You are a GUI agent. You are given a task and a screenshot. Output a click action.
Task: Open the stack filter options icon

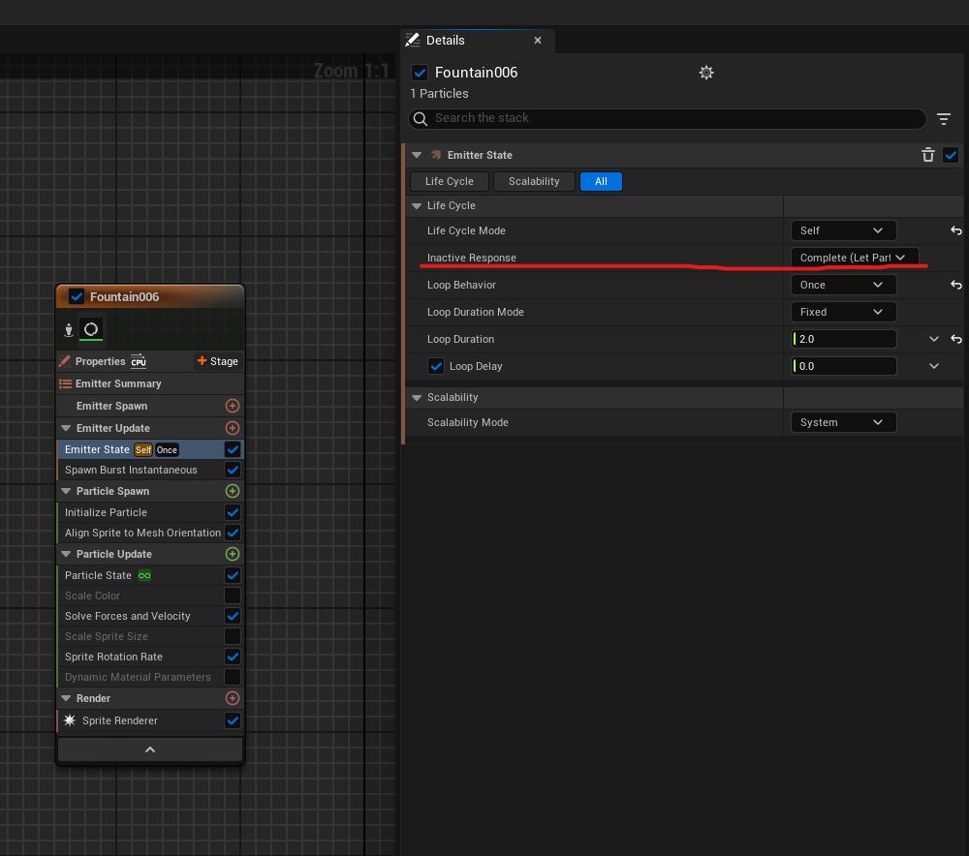[944, 119]
